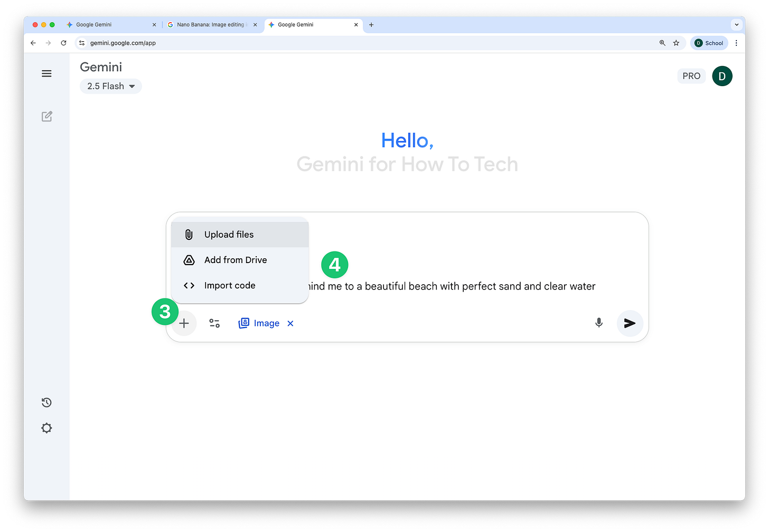The height and width of the screenshot is (532, 769).
Task: Bookmark this page with star icon
Action: 676,43
